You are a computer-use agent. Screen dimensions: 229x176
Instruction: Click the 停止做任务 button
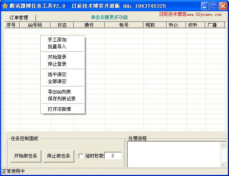[58, 156]
